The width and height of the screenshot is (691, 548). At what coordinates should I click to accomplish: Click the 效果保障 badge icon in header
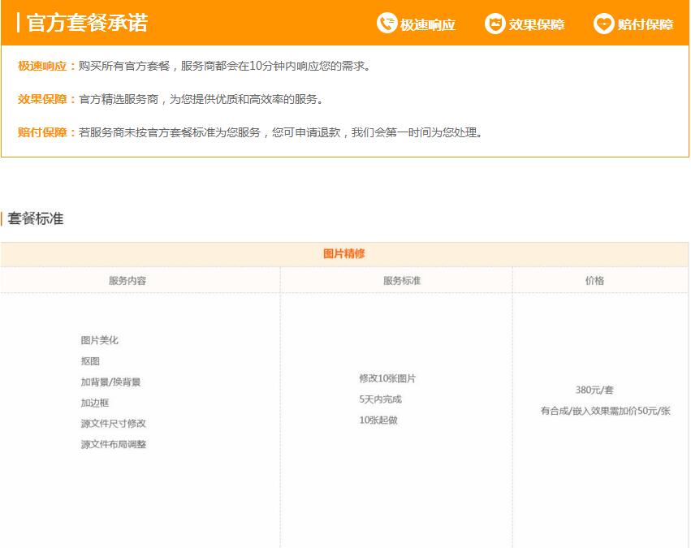[494, 24]
